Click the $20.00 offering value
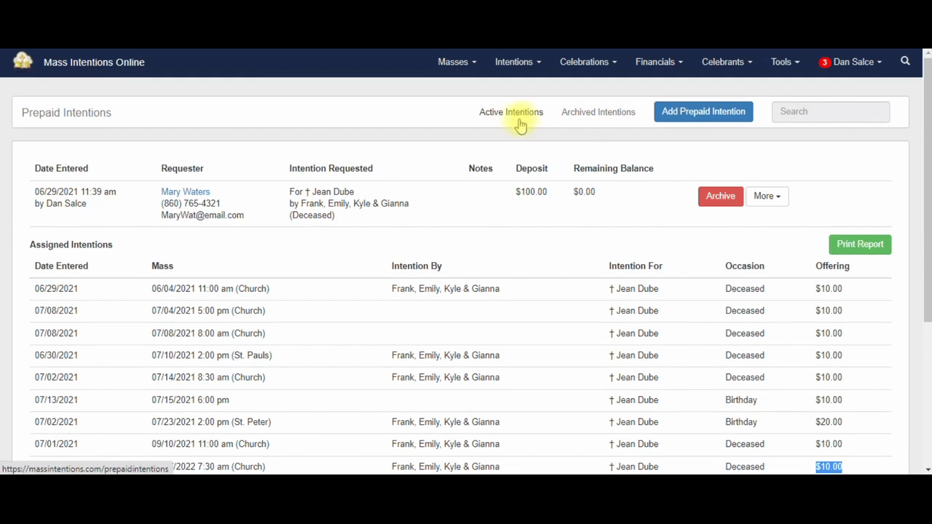 (x=829, y=421)
